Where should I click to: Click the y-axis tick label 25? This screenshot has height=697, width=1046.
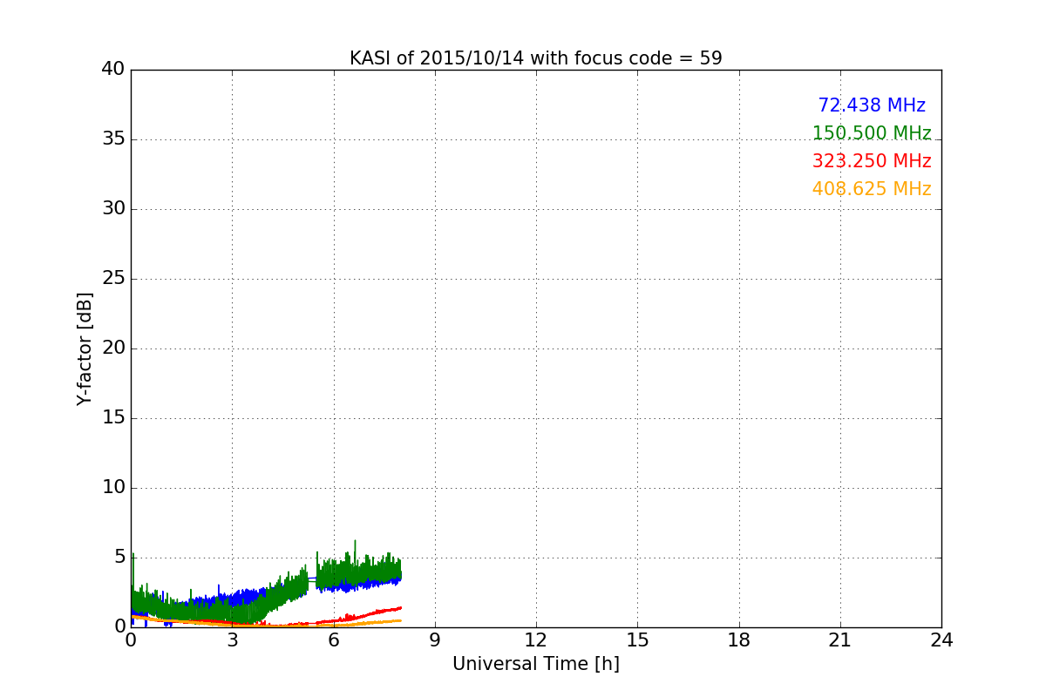tap(113, 279)
